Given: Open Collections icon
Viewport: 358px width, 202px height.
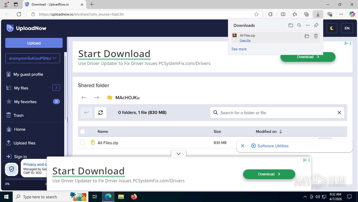Looking at the screenshot, I should pos(306,14).
